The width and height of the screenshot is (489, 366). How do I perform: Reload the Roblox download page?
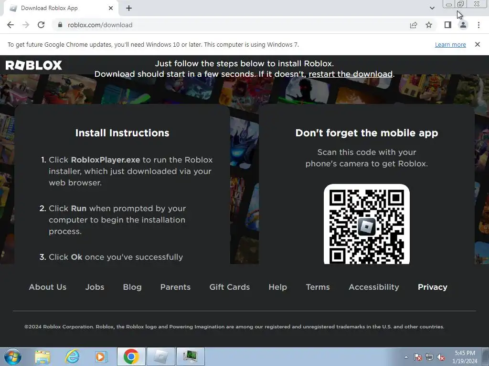[x=41, y=25]
